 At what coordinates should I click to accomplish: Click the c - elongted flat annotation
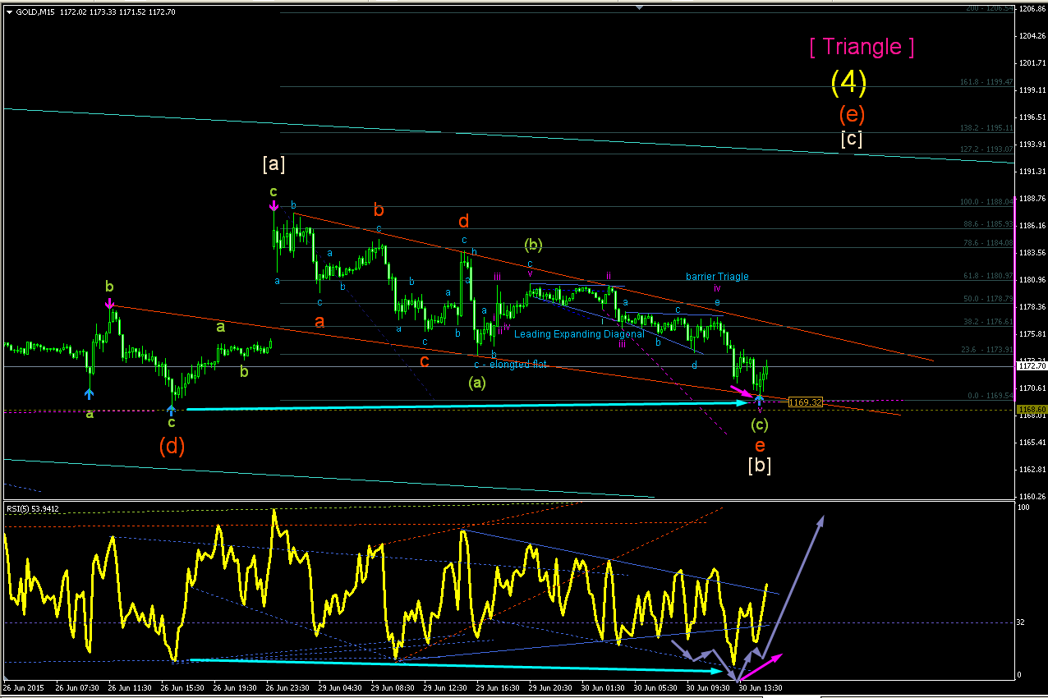[509, 364]
